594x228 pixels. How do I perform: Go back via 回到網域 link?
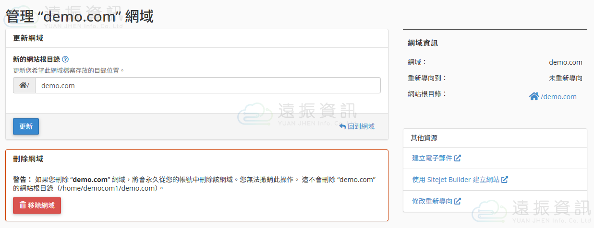click(x=361, y=126)
